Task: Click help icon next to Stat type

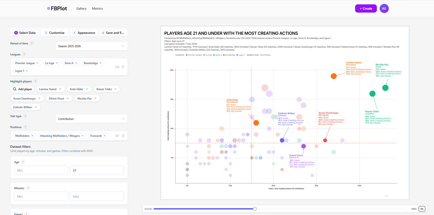Action: coord(25,116)
